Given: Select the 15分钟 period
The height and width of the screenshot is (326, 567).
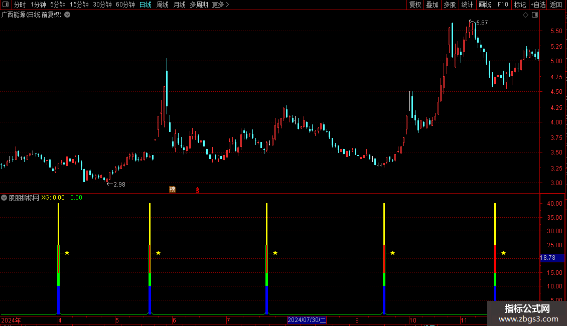Looking at the screenshot, I should 79,5.
